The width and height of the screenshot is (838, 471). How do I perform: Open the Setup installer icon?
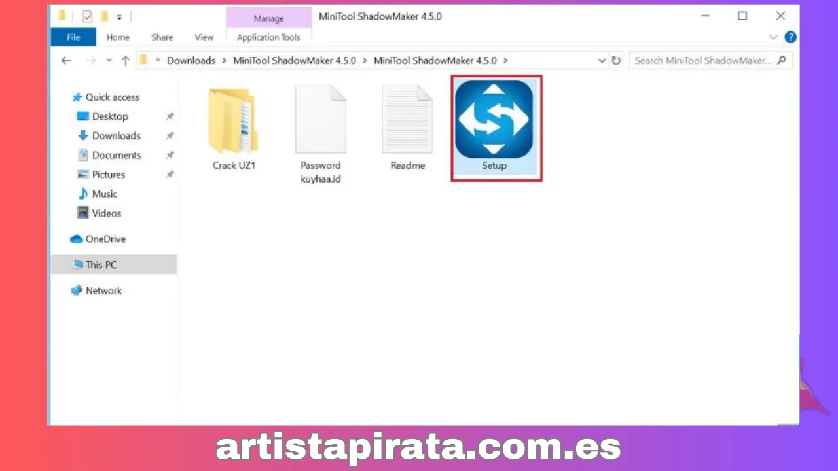pyautogui.click(x=494, y=127)
